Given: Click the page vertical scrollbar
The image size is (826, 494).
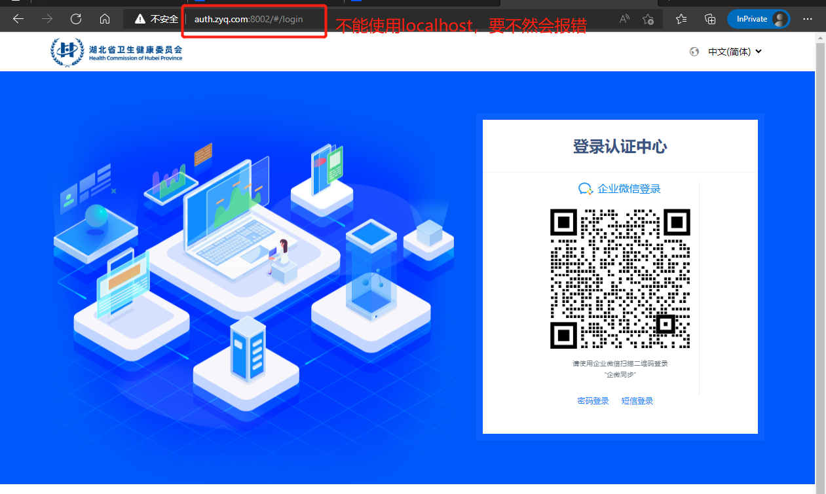Looking at the screenshot, I should tap(820, 262).
